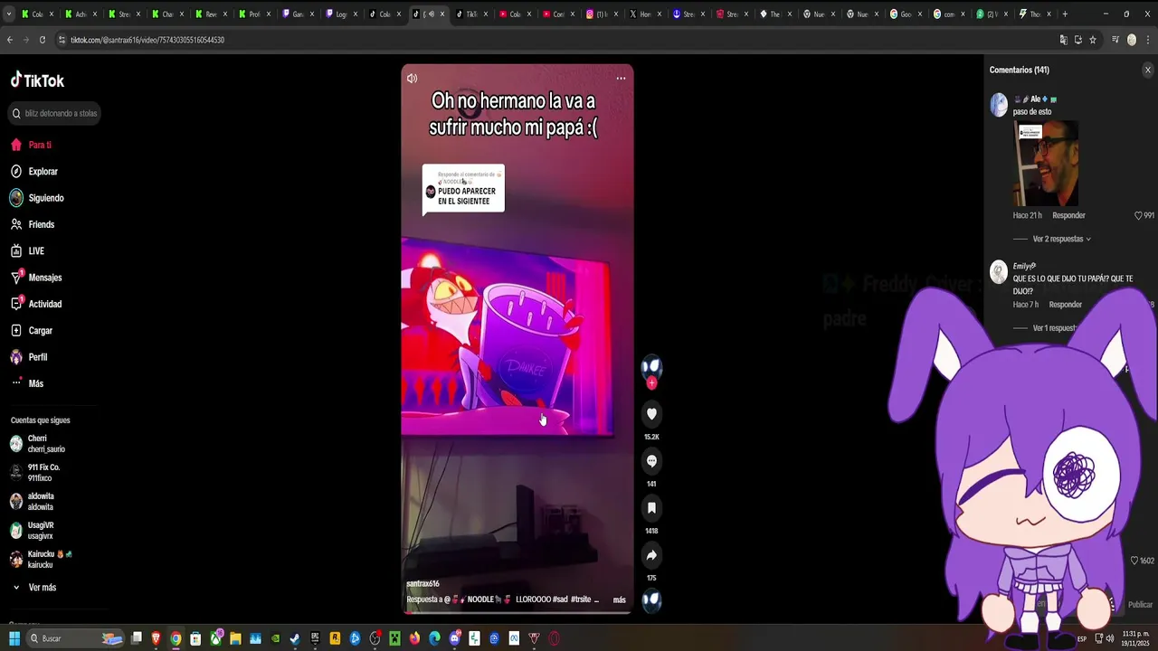
Task: Go back with browser back arrow
Action: pos(10,40)
